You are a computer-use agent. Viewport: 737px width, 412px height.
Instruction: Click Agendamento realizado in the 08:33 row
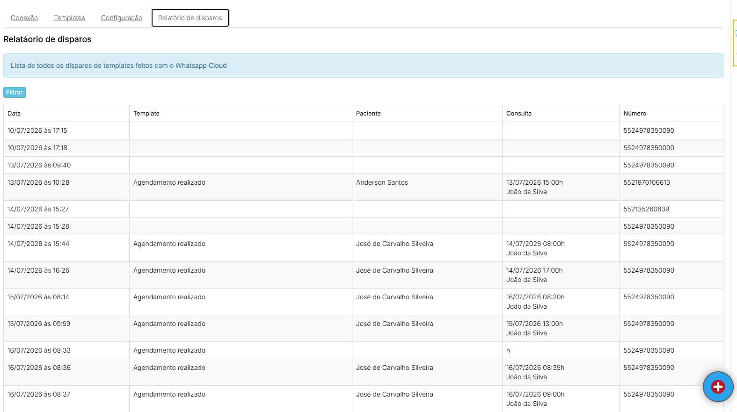(x=169, y=350)
